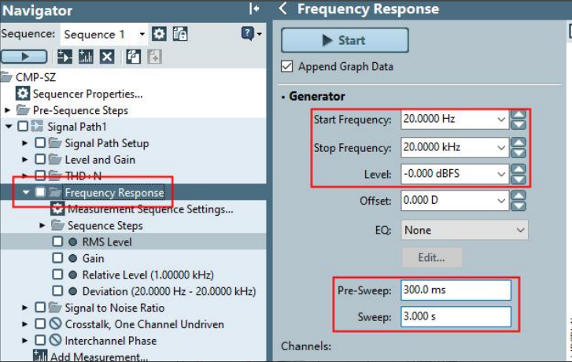572x362 pixels.
Task: Click the Add Measurement chart icon
Action: click(40, 356)
